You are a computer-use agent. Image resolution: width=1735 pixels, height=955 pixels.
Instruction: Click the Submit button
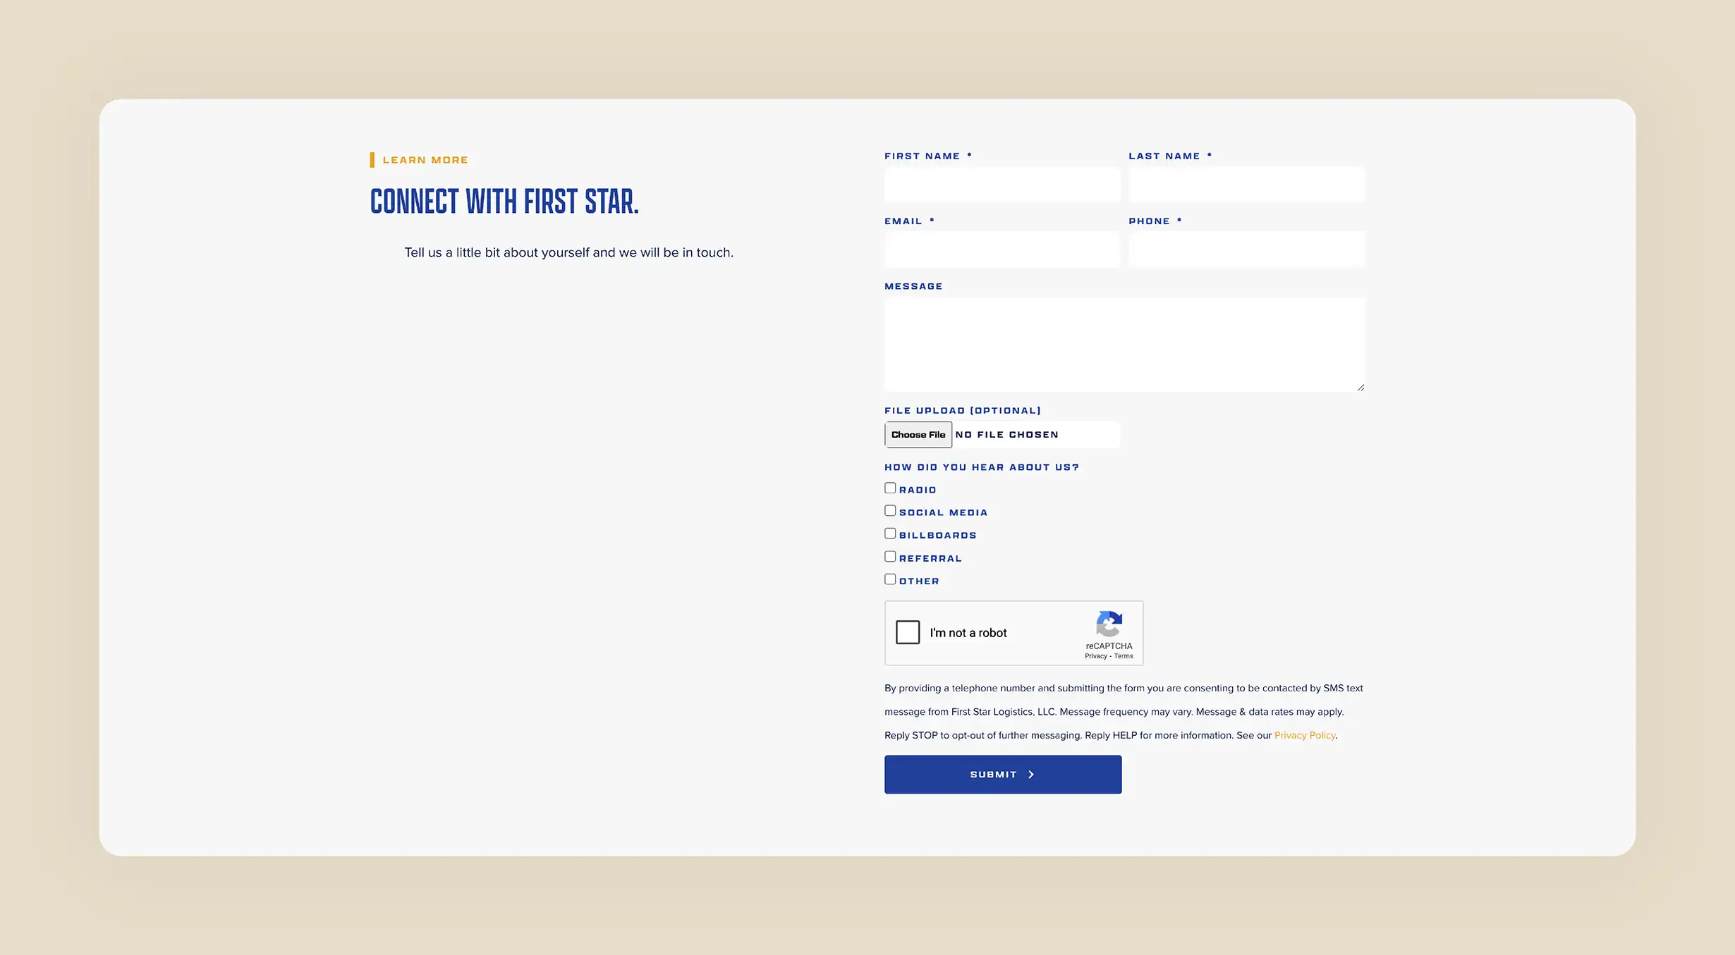[1003, 775]
